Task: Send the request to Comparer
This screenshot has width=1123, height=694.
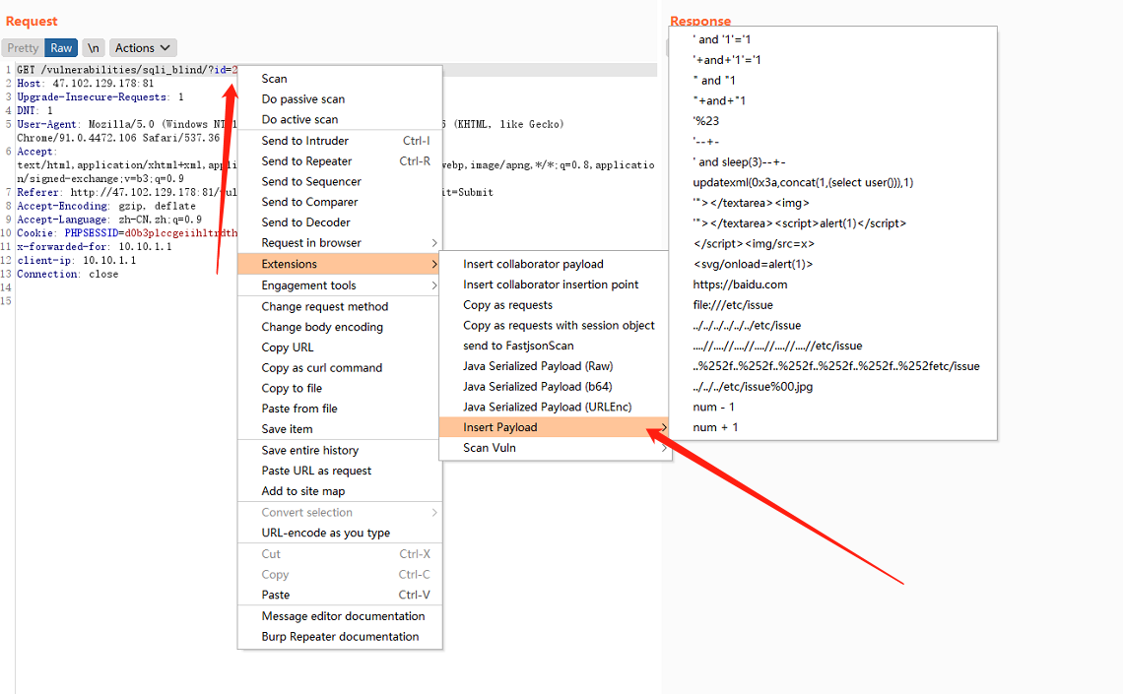Action: point(340,203)
